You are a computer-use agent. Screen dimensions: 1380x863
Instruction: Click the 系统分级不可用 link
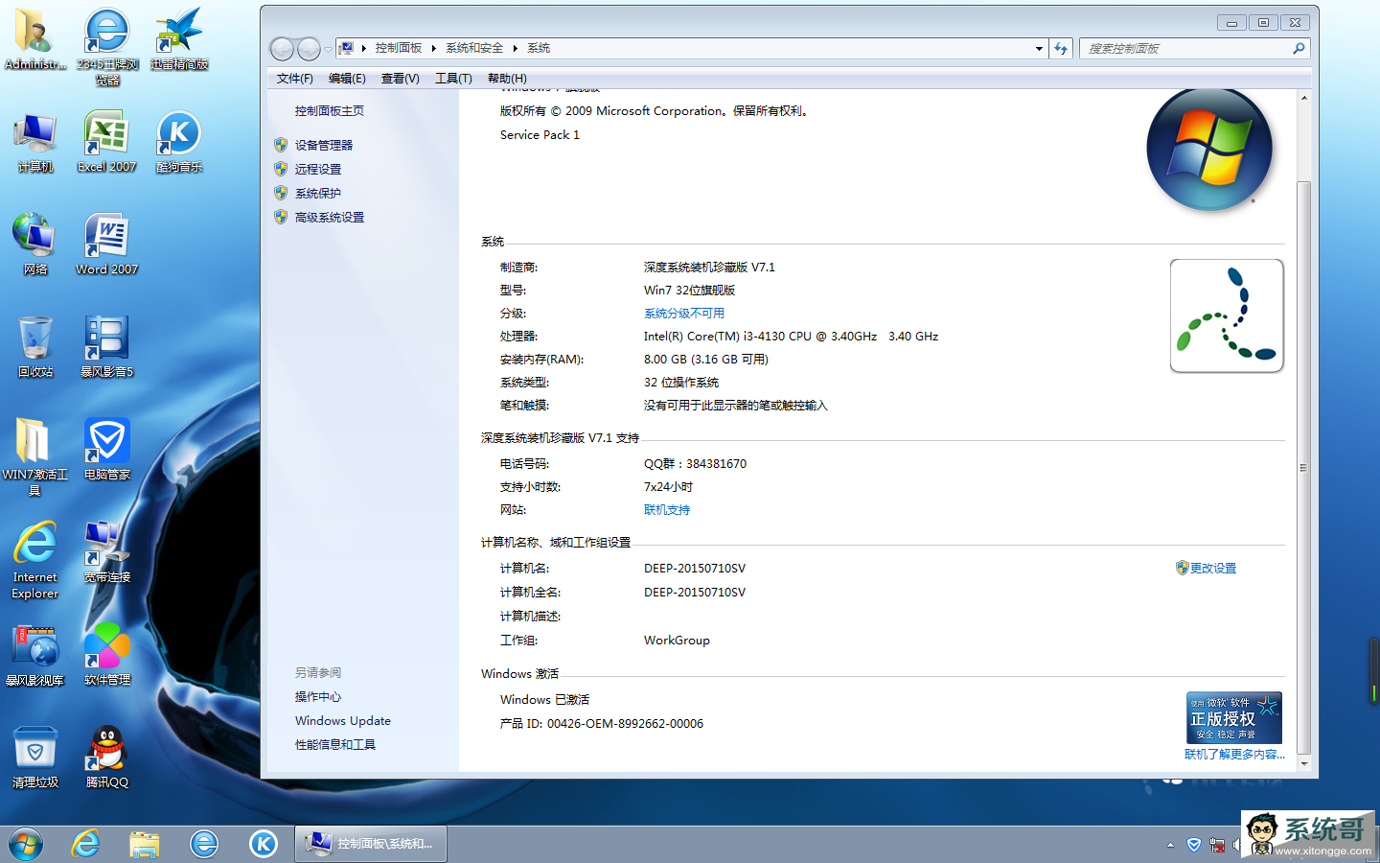[x=684, y=314]
